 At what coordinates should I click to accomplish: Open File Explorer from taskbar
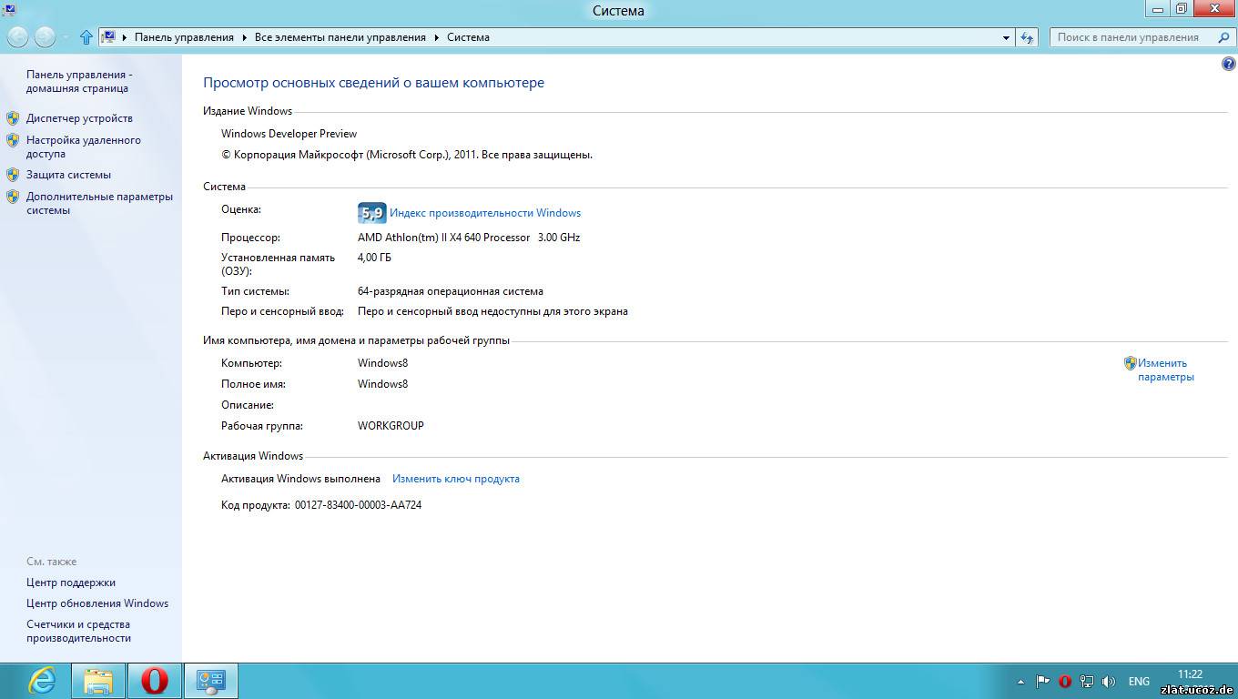[98, 681]
